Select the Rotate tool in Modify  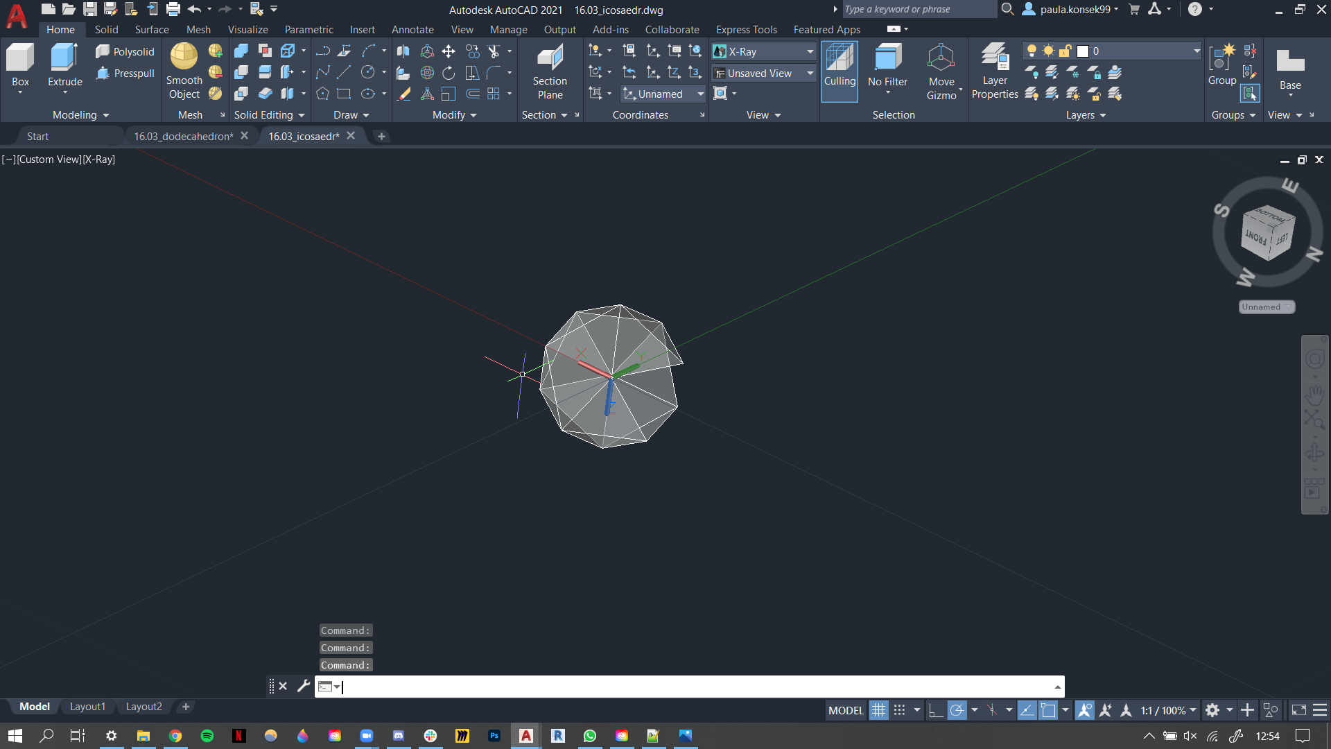pos(449,73)
